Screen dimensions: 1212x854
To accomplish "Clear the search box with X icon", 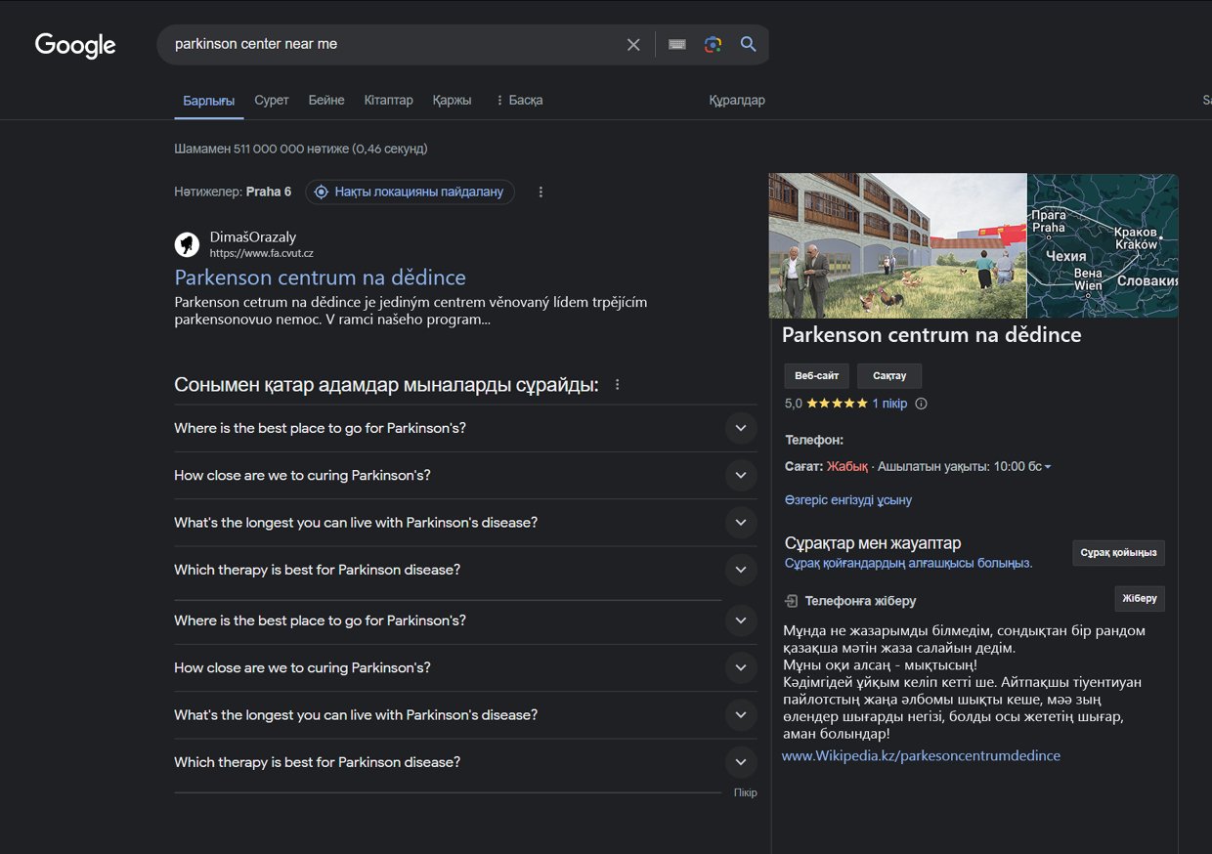I will click(633, 45).
